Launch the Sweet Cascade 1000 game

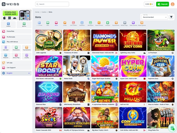coord(49,118)
